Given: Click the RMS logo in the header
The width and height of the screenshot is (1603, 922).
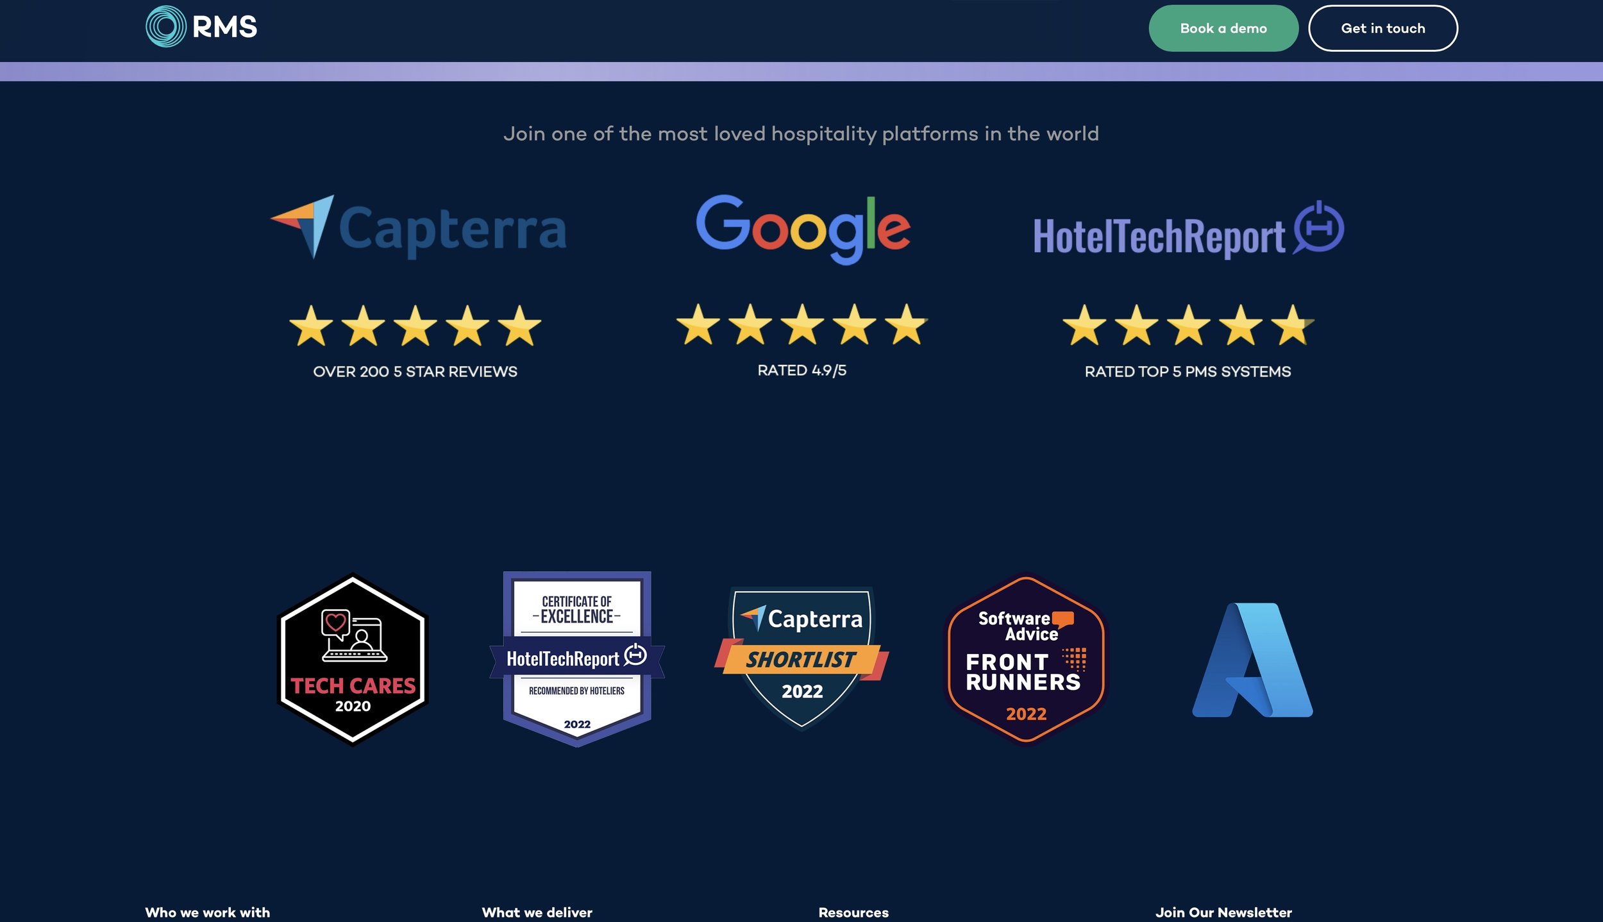Looking at the screenshot, I should 201,27.
